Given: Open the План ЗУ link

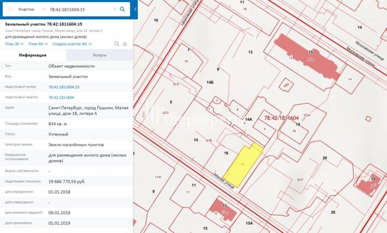Looking at the screenshot, I should tap(14, 44).
